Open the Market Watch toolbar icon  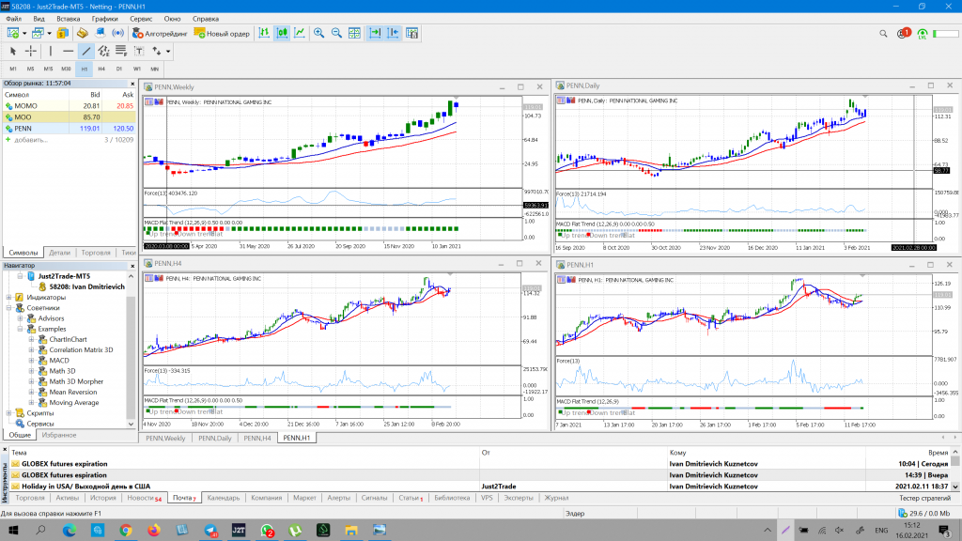[63, 33]
